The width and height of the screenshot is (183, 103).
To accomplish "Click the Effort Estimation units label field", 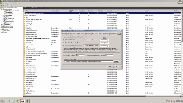I will 80,55.
